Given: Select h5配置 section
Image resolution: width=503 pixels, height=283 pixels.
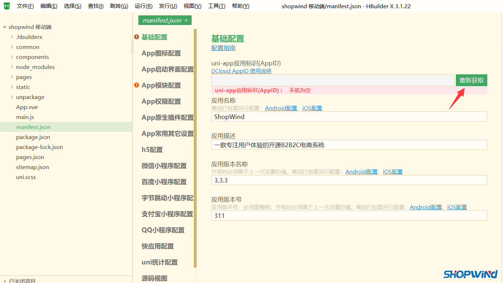Looking at the screenshot, I should pos(152,150).
